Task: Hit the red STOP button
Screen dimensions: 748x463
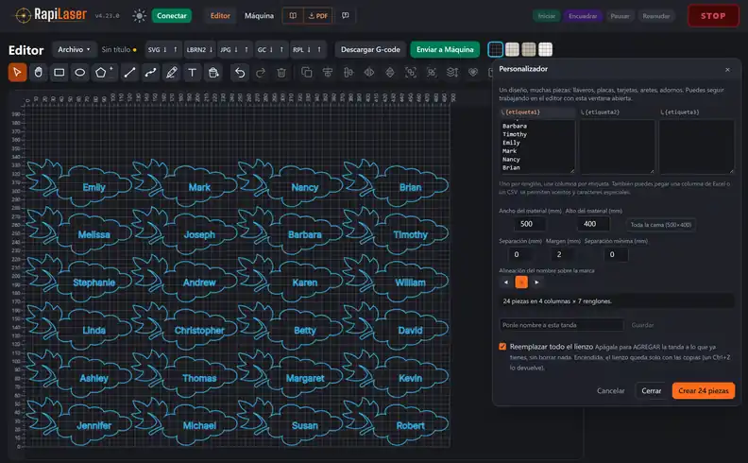Action: [713, 16]
